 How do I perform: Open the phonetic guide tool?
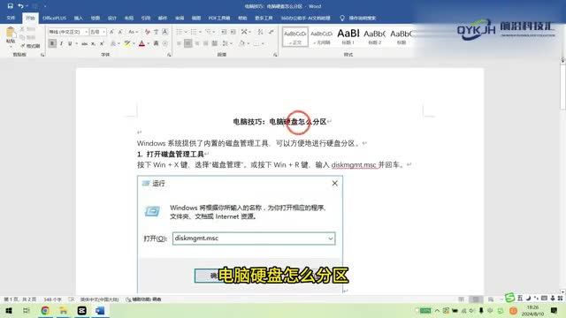[x=156, y=32]
